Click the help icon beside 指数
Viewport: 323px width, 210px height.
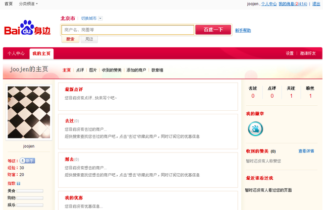tap(19, 183)
